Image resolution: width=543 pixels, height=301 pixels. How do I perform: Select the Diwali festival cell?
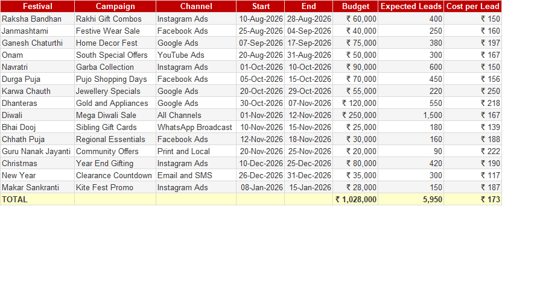point(37,115)
